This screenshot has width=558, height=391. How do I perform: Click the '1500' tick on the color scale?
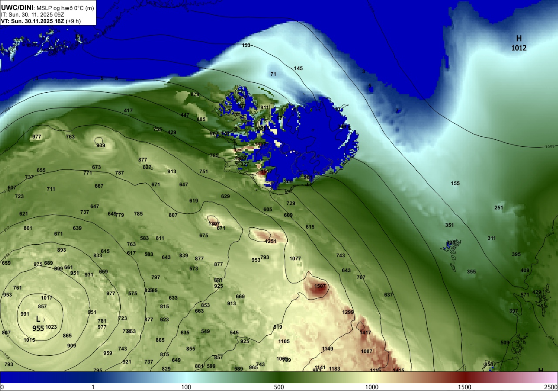point(465,387)
